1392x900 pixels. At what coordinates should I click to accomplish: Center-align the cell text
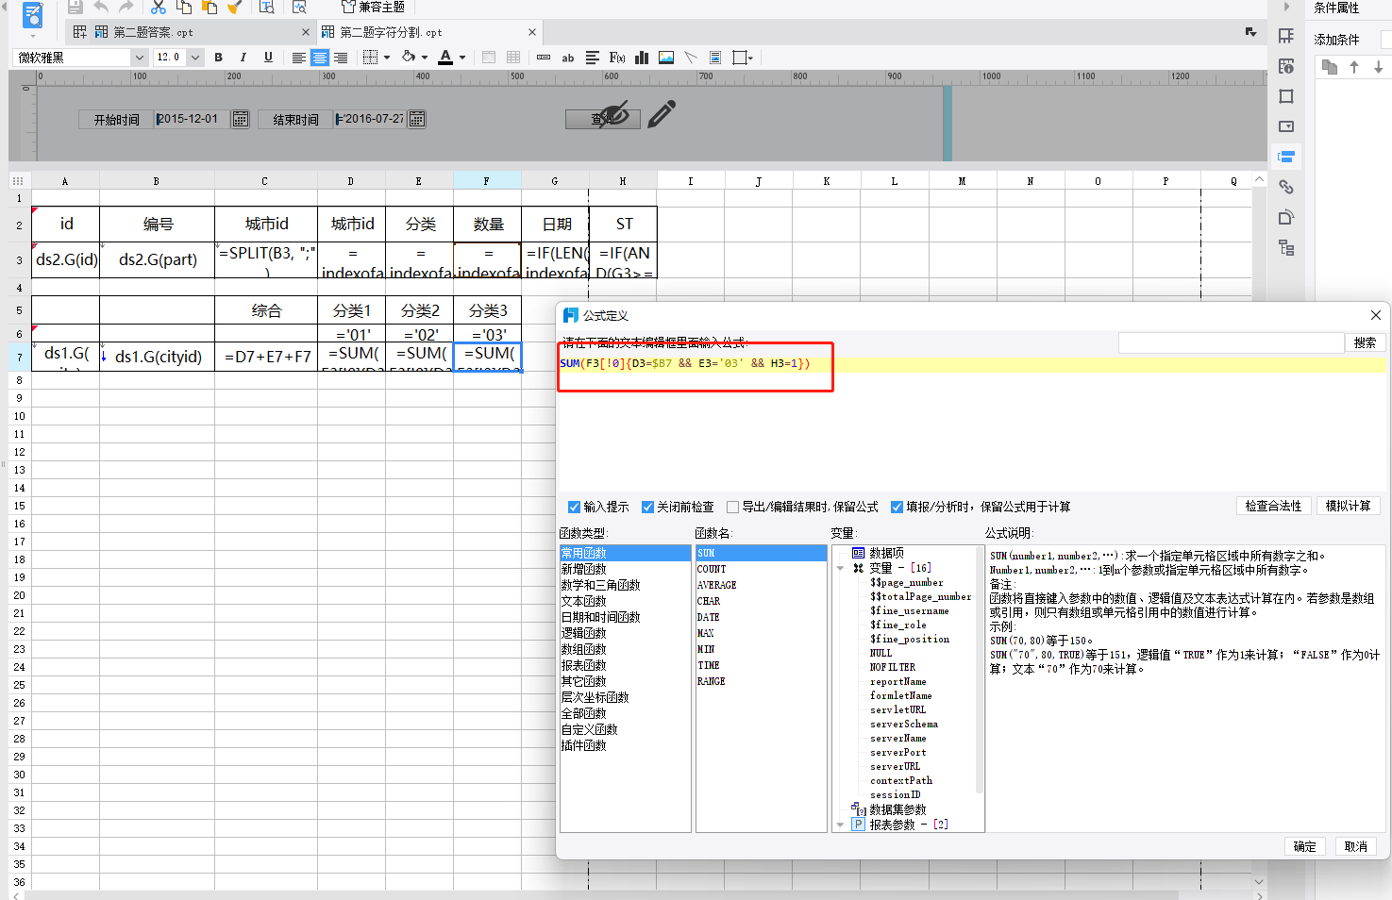coord(320,58)
